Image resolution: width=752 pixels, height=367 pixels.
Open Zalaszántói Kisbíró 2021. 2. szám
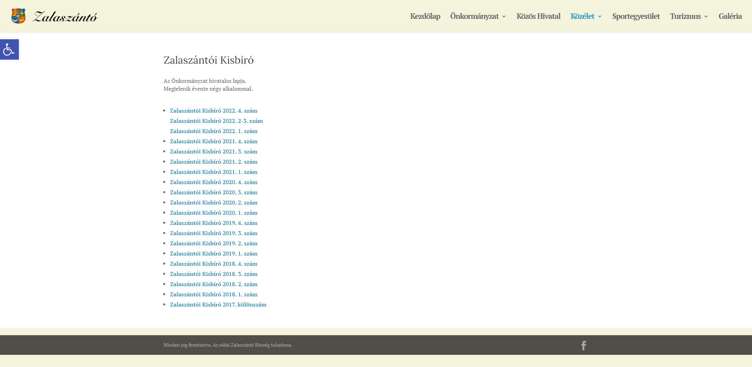(214, 162)
